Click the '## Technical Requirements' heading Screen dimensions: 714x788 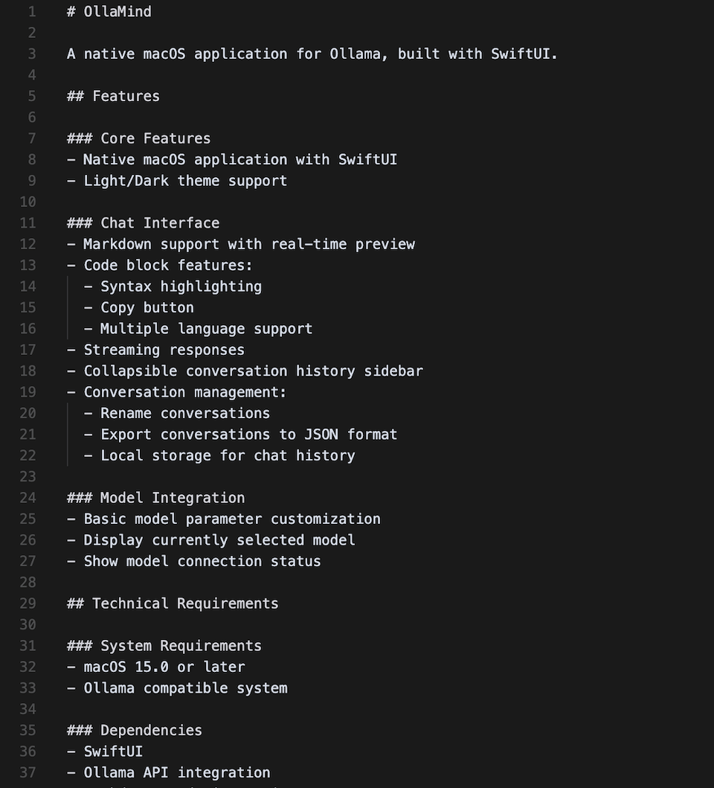[x=173, y=603]
